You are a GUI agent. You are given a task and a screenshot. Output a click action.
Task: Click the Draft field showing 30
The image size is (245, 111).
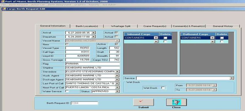114,52
